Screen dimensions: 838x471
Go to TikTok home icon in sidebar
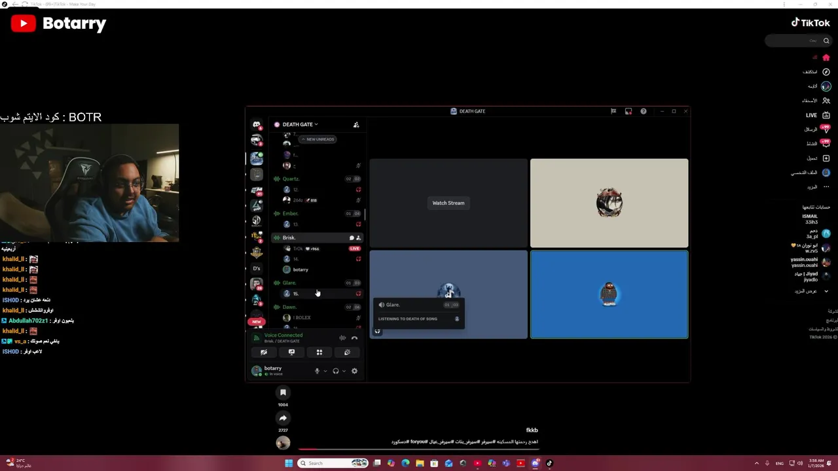(826, 58)
